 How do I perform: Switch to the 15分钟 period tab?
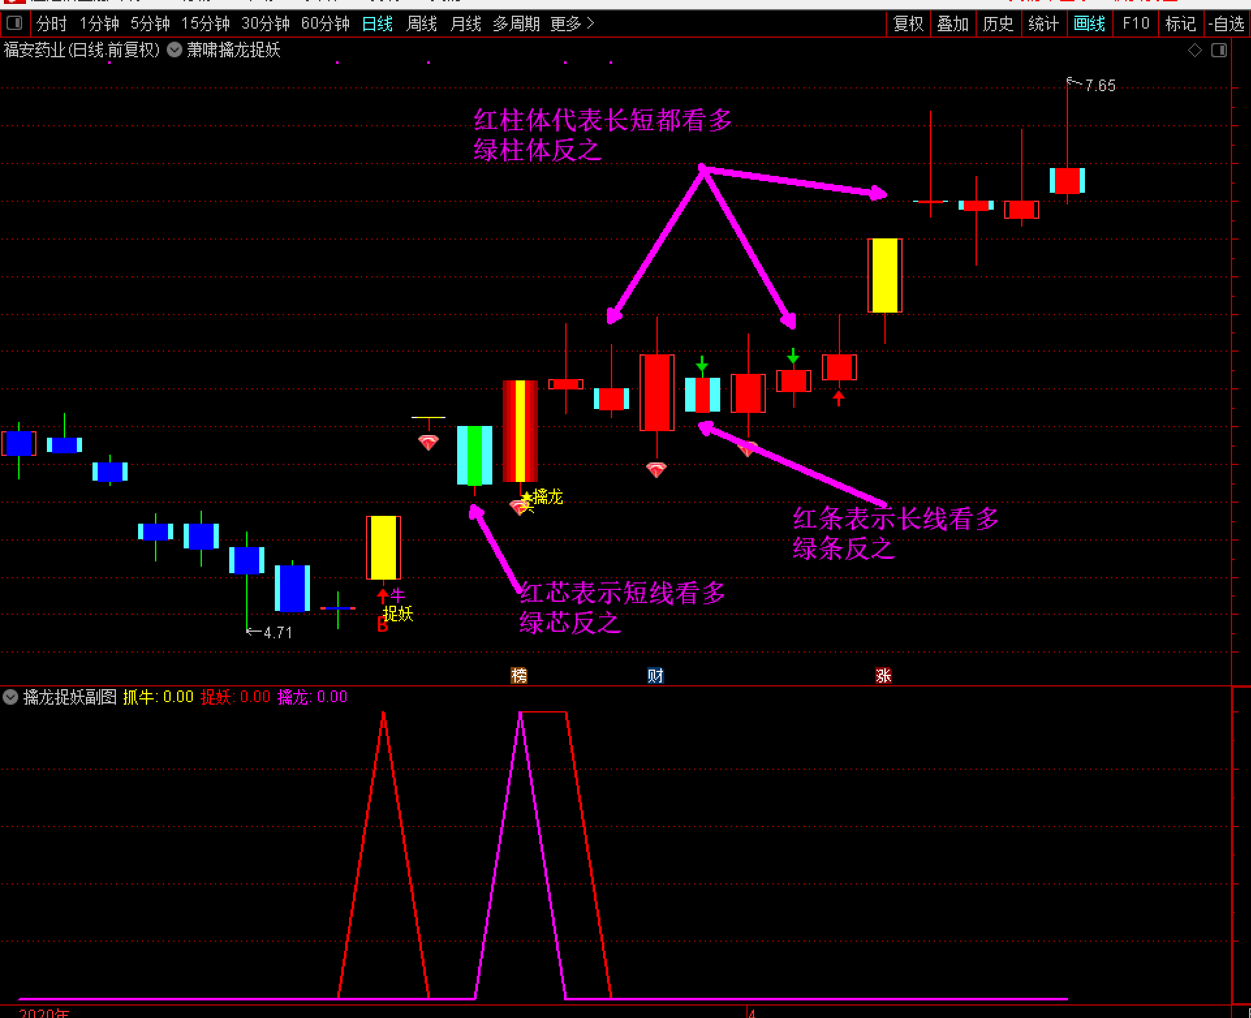click(x=205, y=24)
